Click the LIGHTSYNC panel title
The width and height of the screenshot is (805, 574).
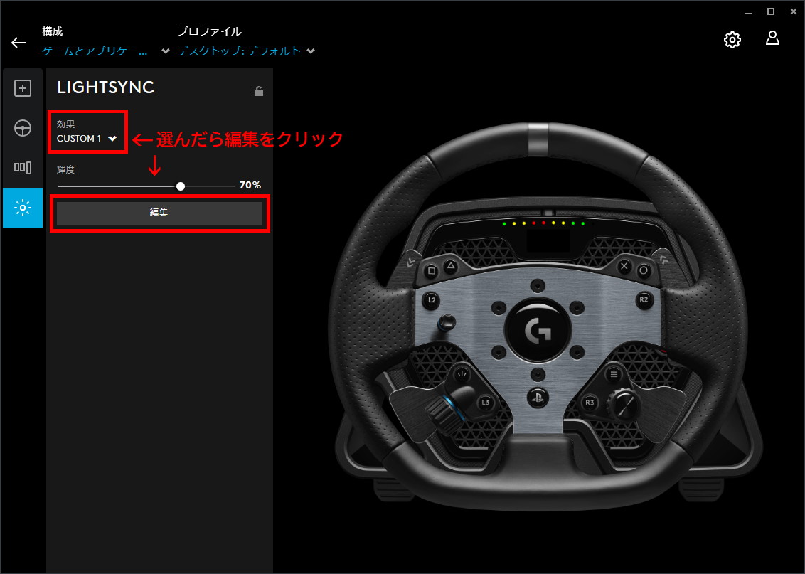coord(106,87)
